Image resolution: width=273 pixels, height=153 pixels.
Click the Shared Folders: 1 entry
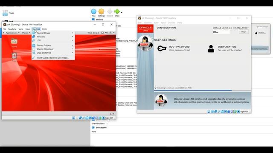click(99, 124)
